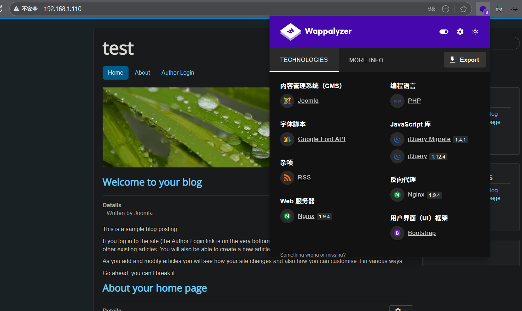Click the Bootstrap logo icon
522x311 pixels.
[397, 233]
